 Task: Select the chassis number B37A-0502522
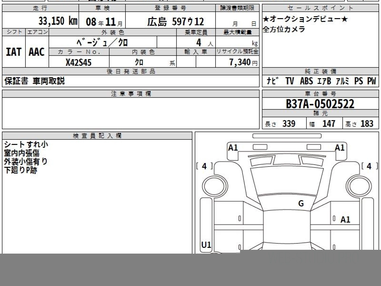point(320,104)
